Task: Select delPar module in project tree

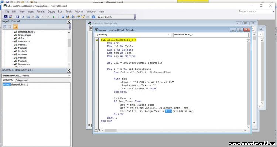Action: [21, 38]
